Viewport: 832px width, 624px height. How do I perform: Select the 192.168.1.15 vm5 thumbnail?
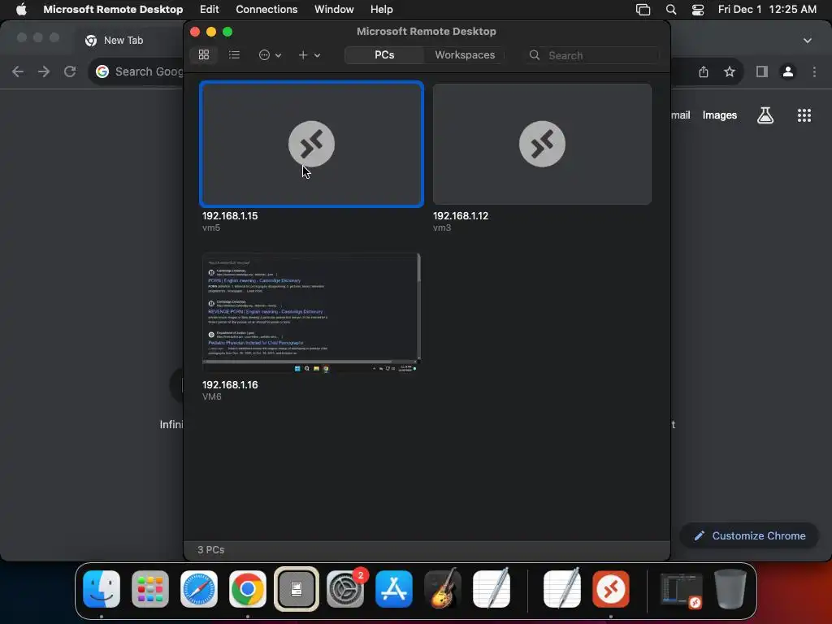coord(311,144)
